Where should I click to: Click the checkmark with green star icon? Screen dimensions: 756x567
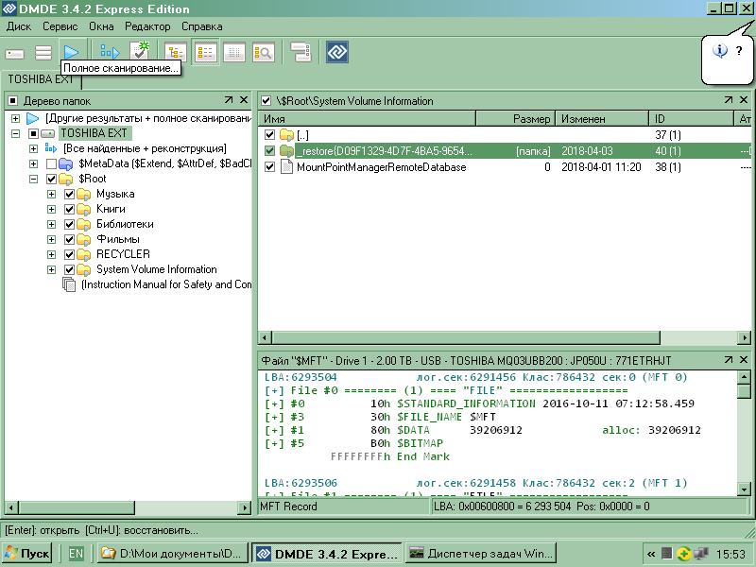click(x=140, y=52)
